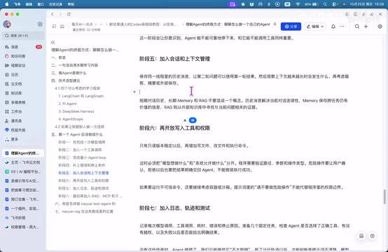Click the Wi-Fi icon in macOS menu bar

(x=298, y=4)
